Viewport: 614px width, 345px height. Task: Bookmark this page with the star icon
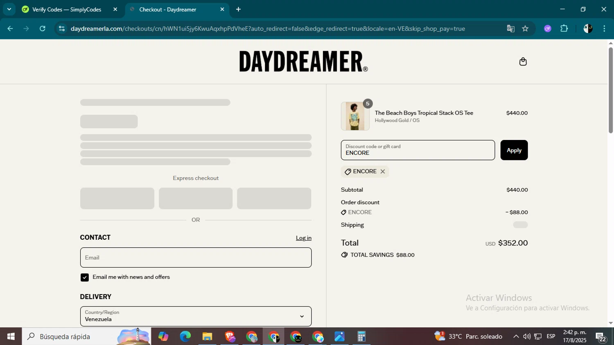click(525, 29)
